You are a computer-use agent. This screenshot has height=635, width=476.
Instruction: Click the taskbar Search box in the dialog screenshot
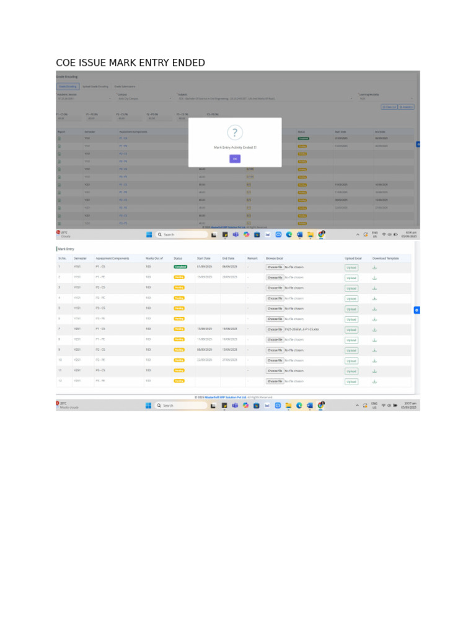click(x=182, y=234)
